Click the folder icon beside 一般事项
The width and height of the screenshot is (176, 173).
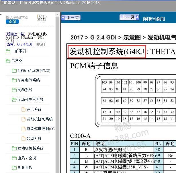point(8,51)
